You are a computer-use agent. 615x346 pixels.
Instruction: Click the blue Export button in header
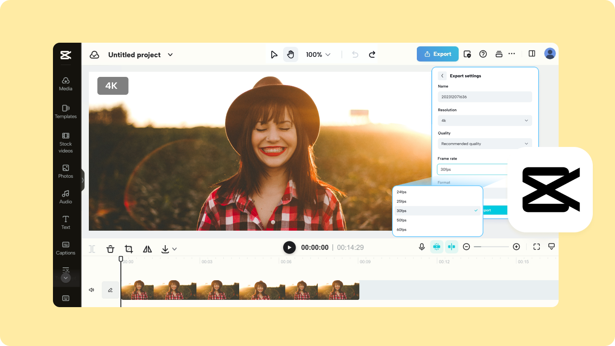click(x=438, y=54)
